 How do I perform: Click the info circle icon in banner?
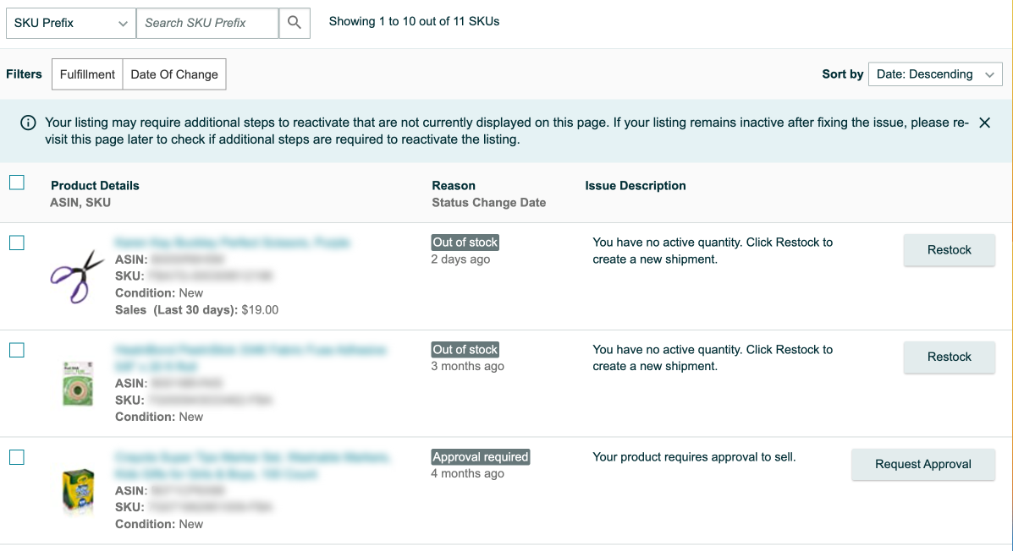28,123
